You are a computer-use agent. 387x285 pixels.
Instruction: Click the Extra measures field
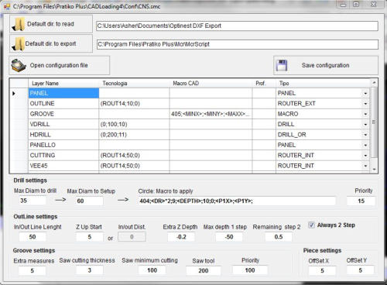coord(33,270)
